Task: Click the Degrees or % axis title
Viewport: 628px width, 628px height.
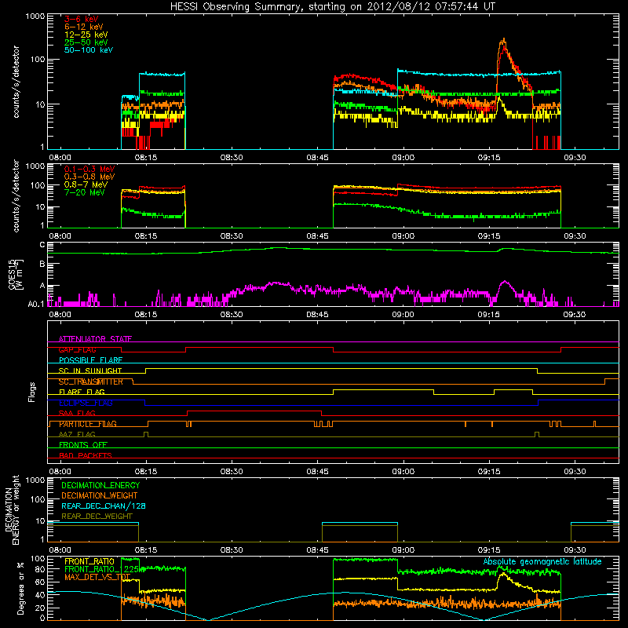Action: point(20,588)
